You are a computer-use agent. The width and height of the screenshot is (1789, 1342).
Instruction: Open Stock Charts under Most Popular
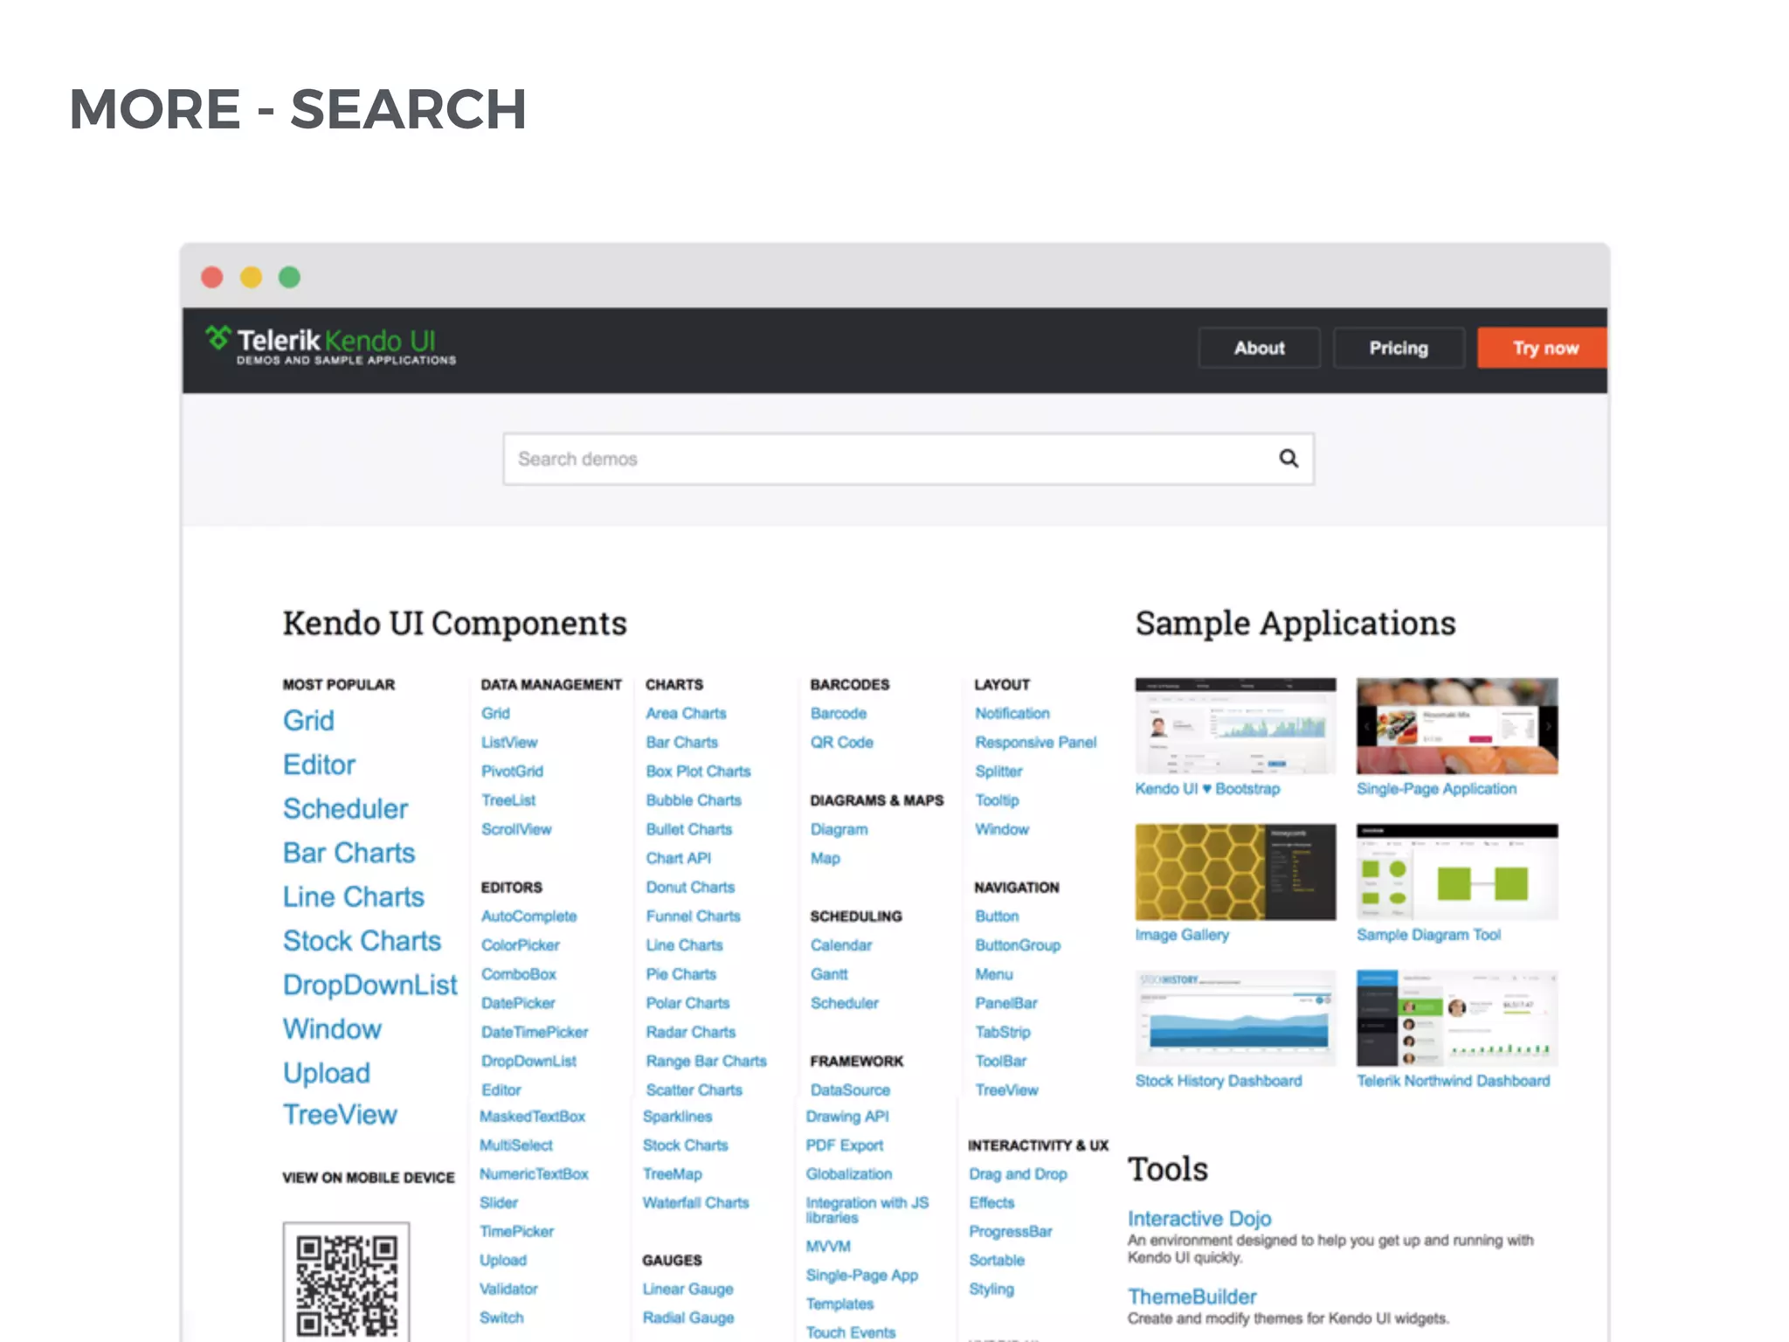tap(362, 940)
